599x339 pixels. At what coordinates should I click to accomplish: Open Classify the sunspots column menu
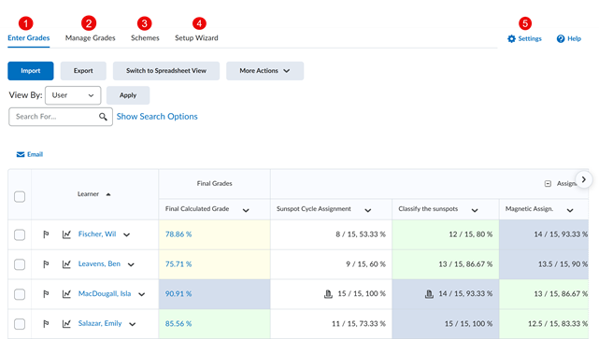475,210
